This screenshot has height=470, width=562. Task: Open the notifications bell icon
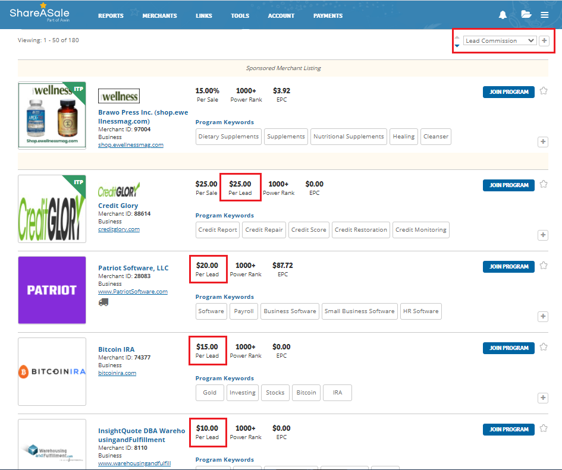click(x=503, y=15)
